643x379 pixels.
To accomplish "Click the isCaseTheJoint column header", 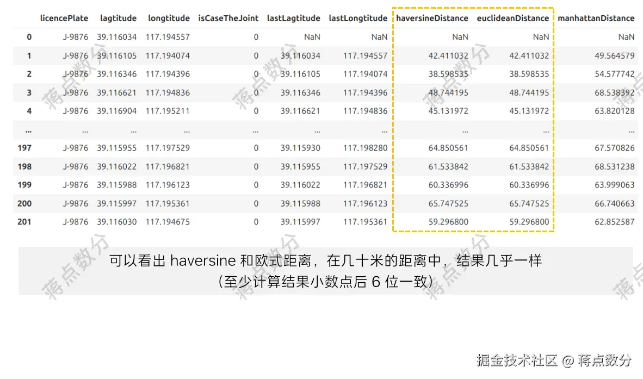I will point(228,18).
